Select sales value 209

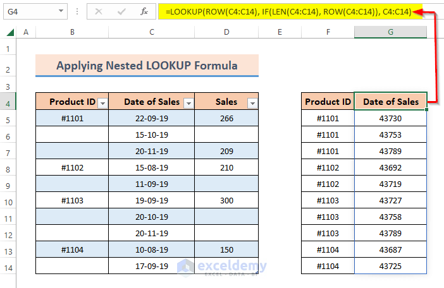(x=226, y=151)
